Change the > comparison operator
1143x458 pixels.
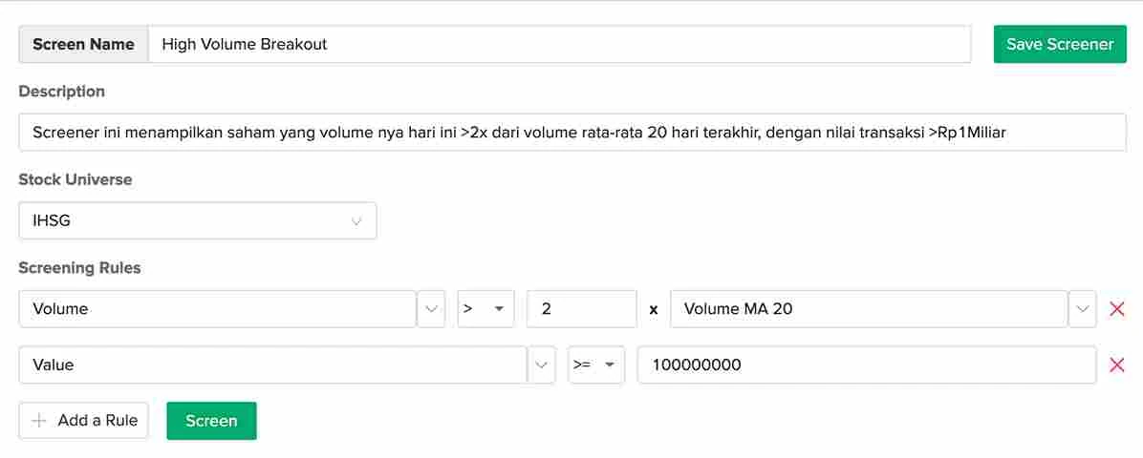[485, 309]
